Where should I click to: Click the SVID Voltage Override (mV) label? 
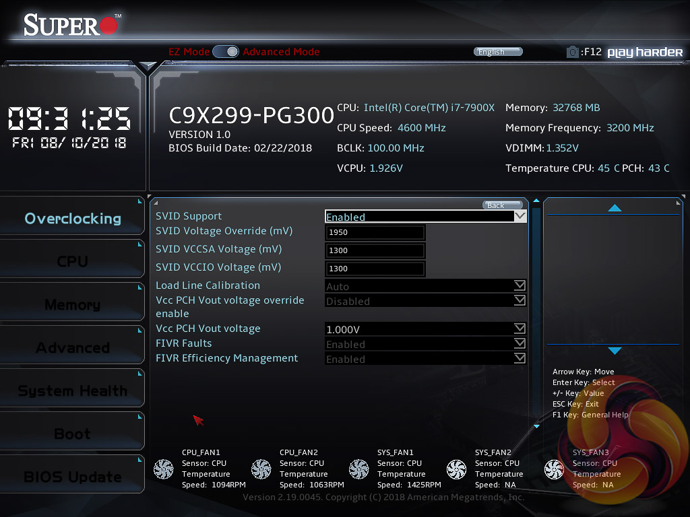[x=224, y=231]
